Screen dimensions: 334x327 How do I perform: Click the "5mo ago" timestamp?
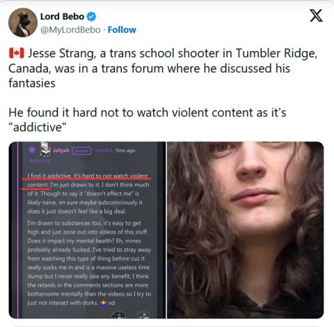125,151
